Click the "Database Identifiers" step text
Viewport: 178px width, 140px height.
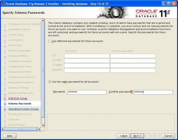20,72
